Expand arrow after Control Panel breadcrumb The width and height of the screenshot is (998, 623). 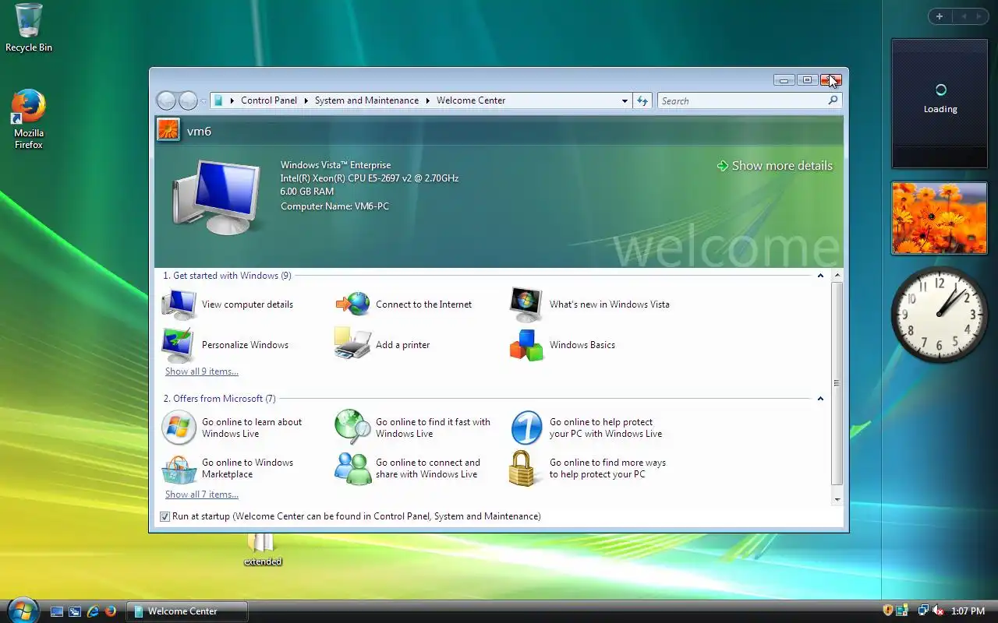tap(306, 100)
